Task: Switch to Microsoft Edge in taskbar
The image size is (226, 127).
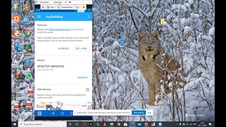Action: [x=132, y=124]
